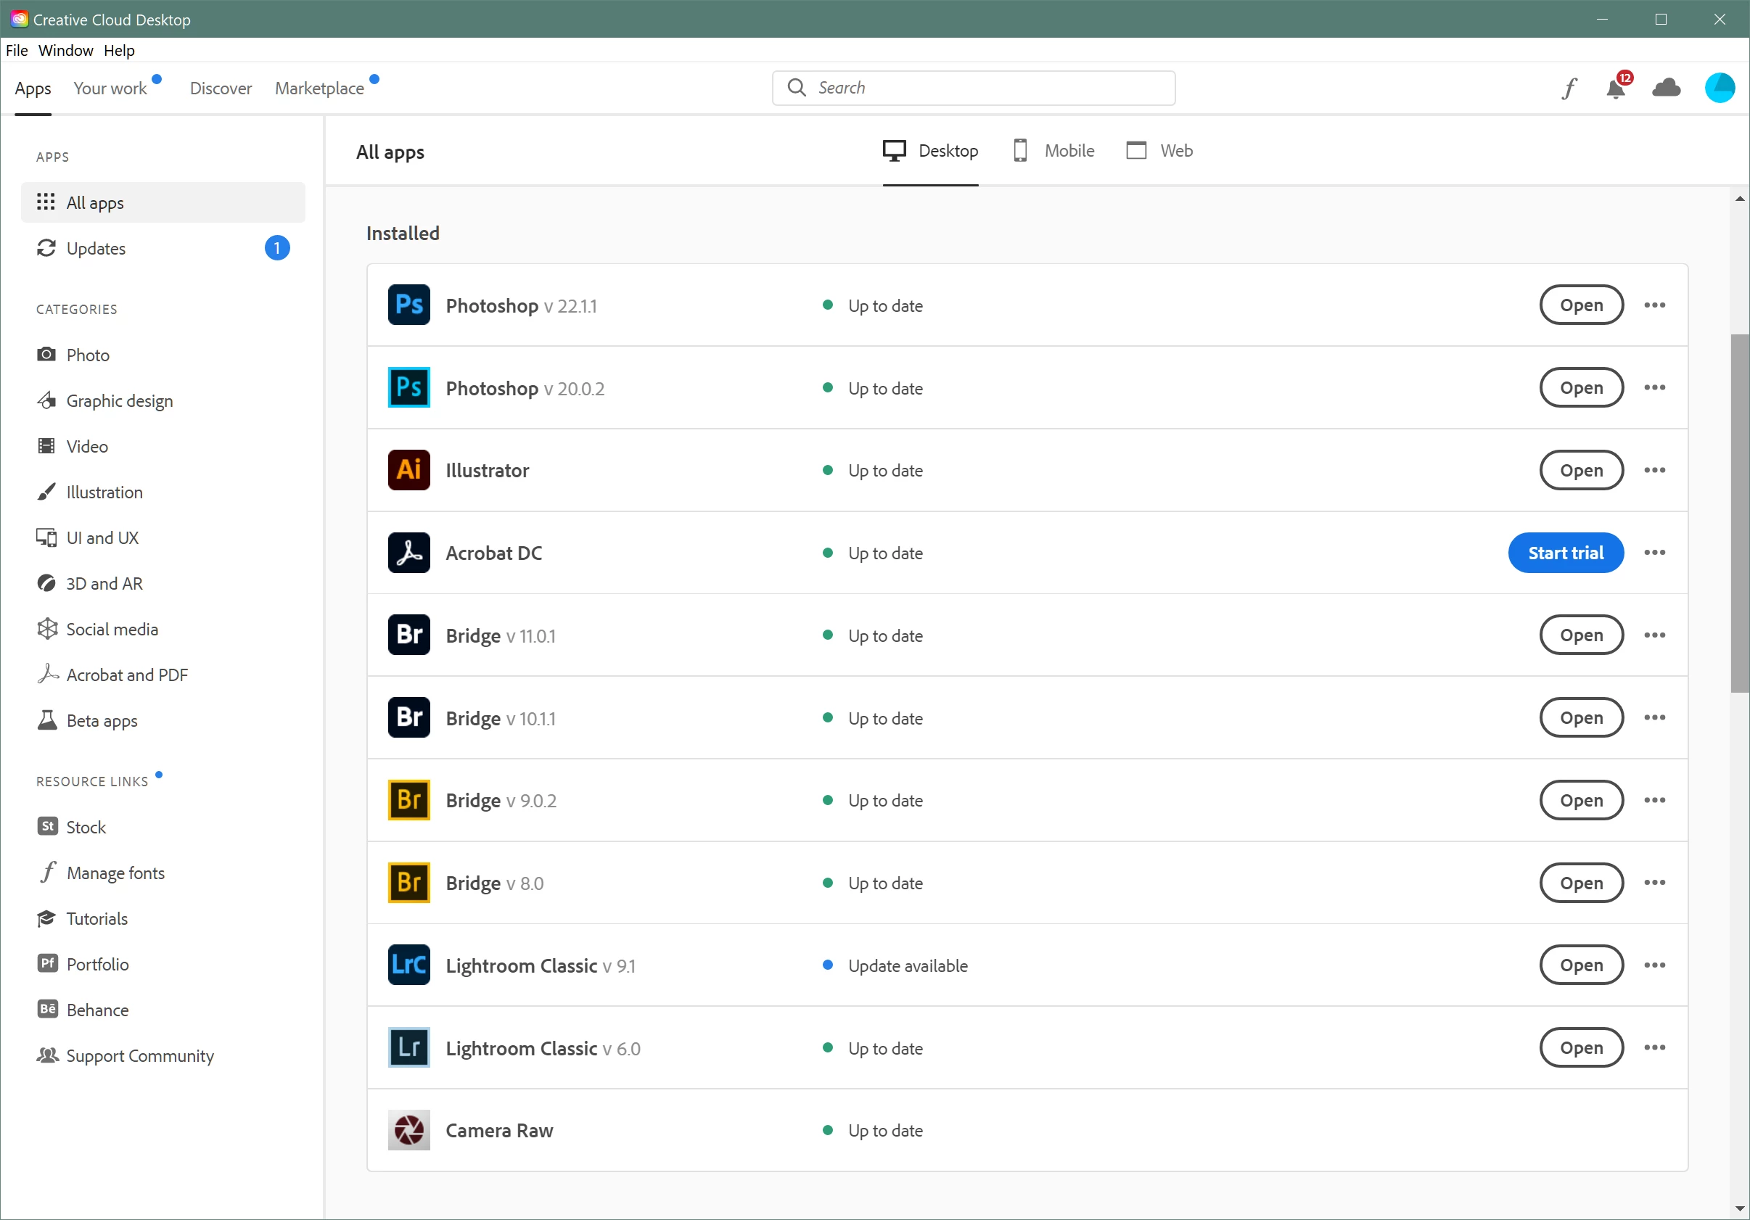Expand more options for Lightroom Classic v 9.1
1750x1220 pixels.
click(1654, 965)
